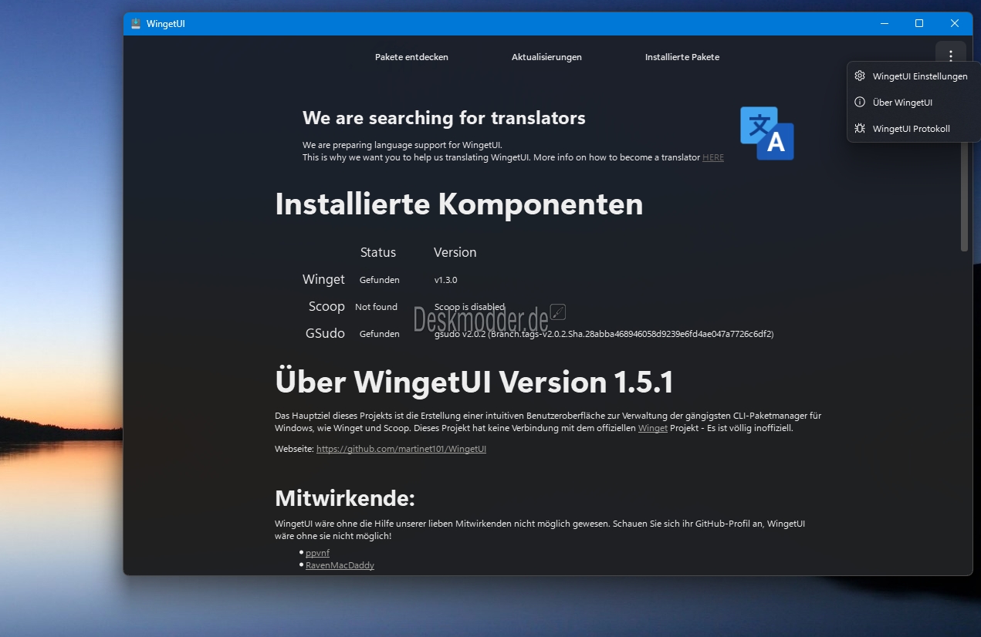981x637 pixels.
Task: Open the GitHub martinet101/WingetUI link
Action: (x=401, y=449)
